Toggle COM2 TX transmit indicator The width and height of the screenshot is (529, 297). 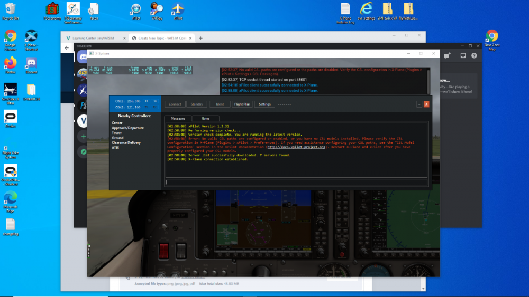tap(147, 107)
